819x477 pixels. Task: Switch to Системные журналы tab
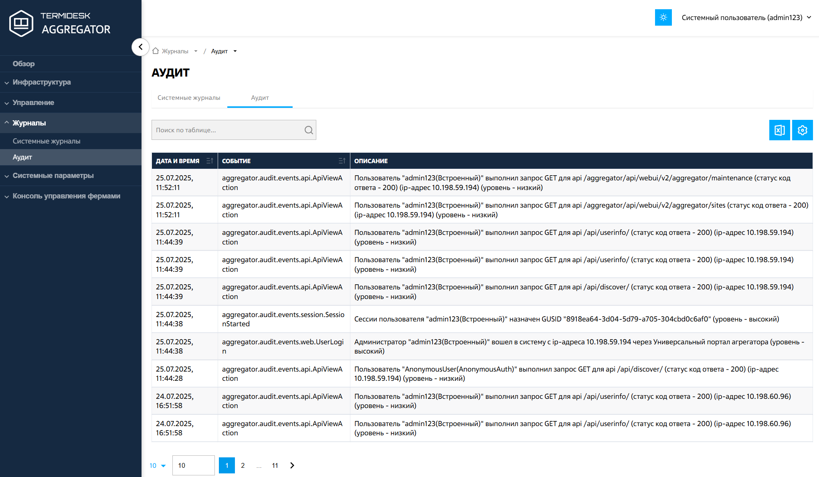189,98
